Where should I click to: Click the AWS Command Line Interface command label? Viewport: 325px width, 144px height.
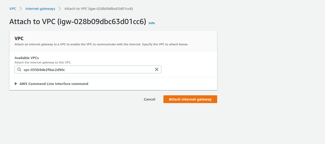coord(54,84)
